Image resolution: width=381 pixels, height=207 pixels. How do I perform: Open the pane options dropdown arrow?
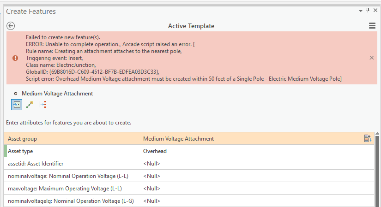coord(361,11)
